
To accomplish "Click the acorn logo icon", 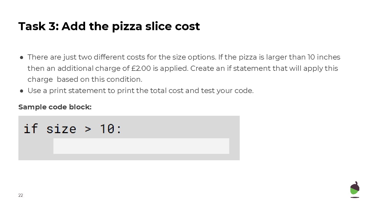I will point(354,189).
